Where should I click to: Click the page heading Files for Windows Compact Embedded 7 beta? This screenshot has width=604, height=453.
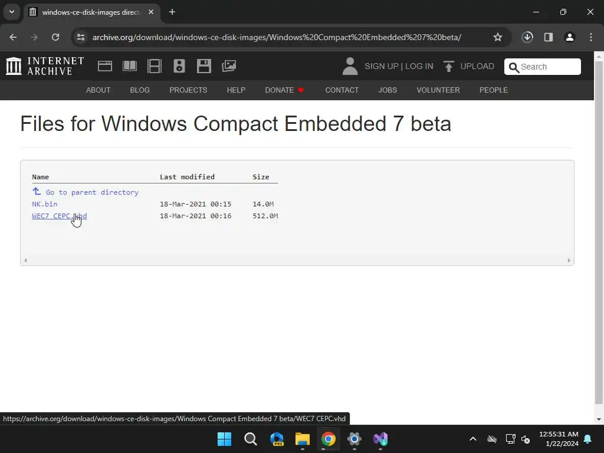click(235, 124)
